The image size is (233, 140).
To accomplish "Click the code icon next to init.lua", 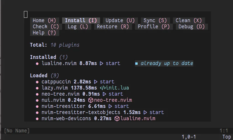I will [103, 88].
